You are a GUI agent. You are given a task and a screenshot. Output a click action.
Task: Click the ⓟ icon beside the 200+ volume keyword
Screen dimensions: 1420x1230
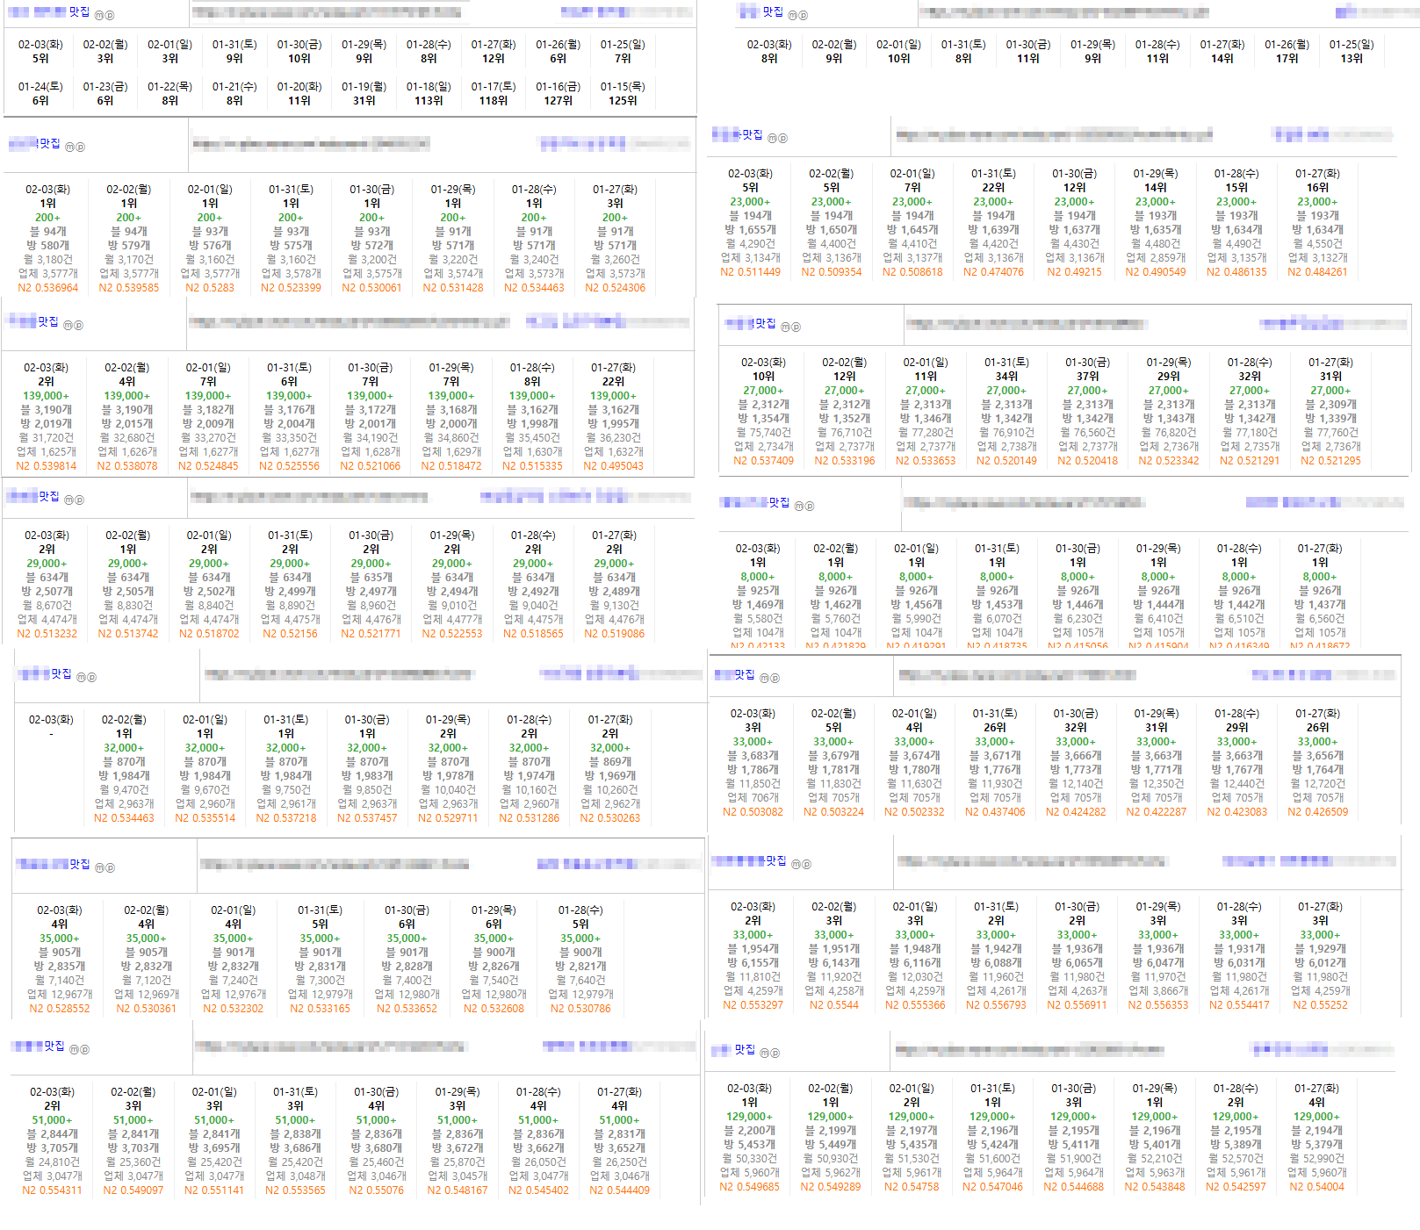80,147
